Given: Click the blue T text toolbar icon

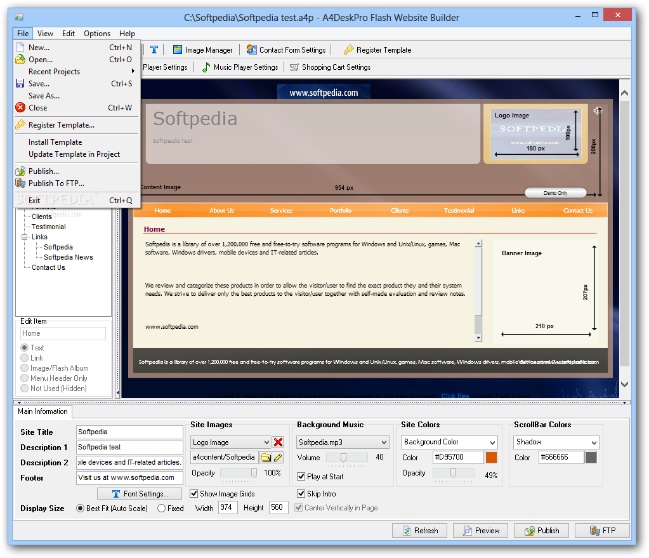Looking at the screenshot, I should point(154,50).
